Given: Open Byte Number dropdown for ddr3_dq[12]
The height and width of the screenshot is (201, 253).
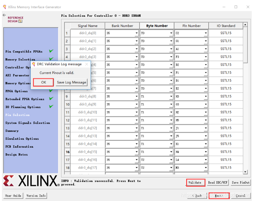Looking at the screenshot, I should (x=171, y=128).
